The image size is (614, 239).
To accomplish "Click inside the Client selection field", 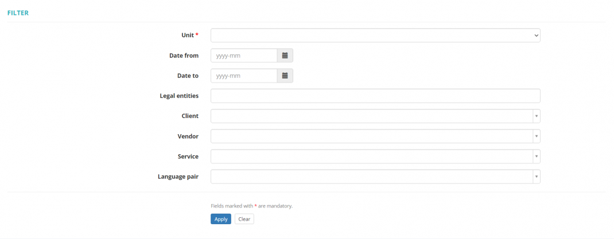I will click(371, 116).
